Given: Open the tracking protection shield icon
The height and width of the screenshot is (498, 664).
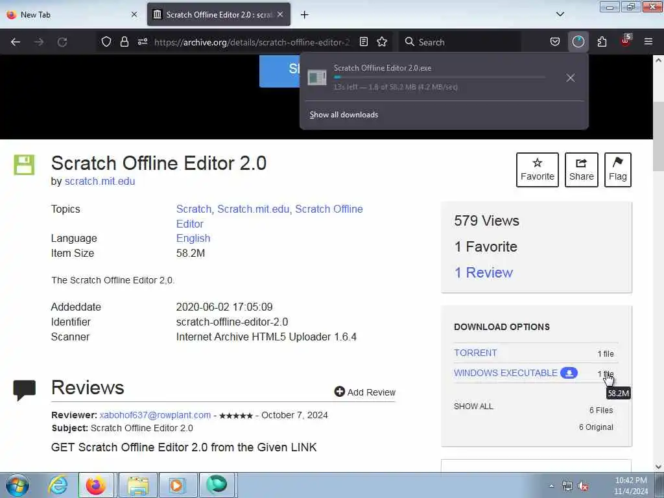Looking at the screenshot, I should (106, 42).
